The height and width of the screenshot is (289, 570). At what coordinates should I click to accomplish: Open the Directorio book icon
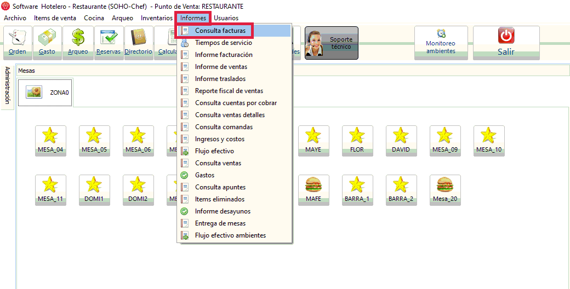point(138,43)
